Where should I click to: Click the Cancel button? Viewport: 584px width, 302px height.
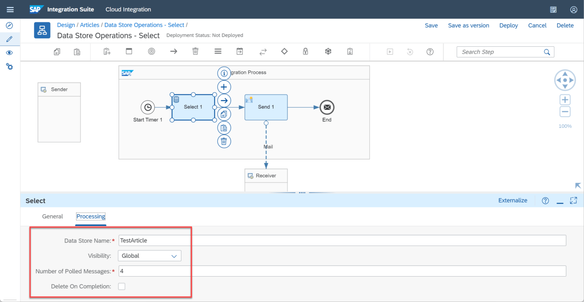point(537,25)
